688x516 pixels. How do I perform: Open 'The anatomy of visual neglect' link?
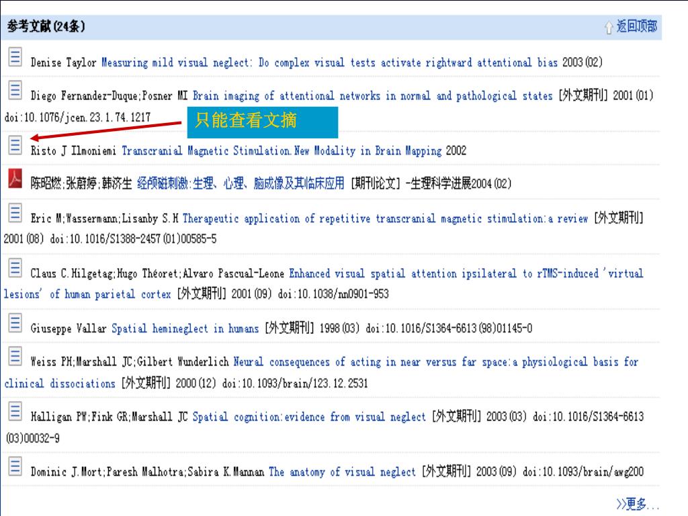point(342,472)
